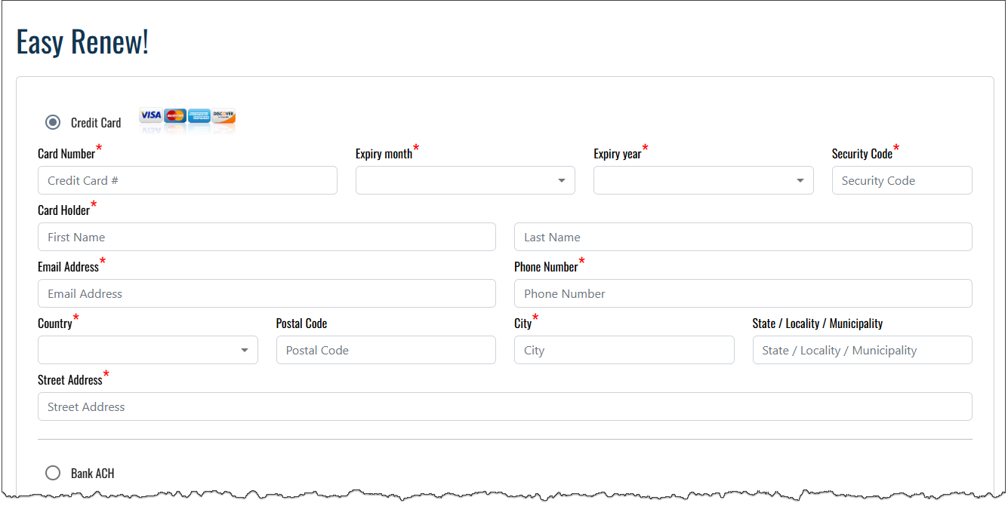Open the Expiry month dropdown
Viewport: 1008px width, 506px height.
click(465, 180)
